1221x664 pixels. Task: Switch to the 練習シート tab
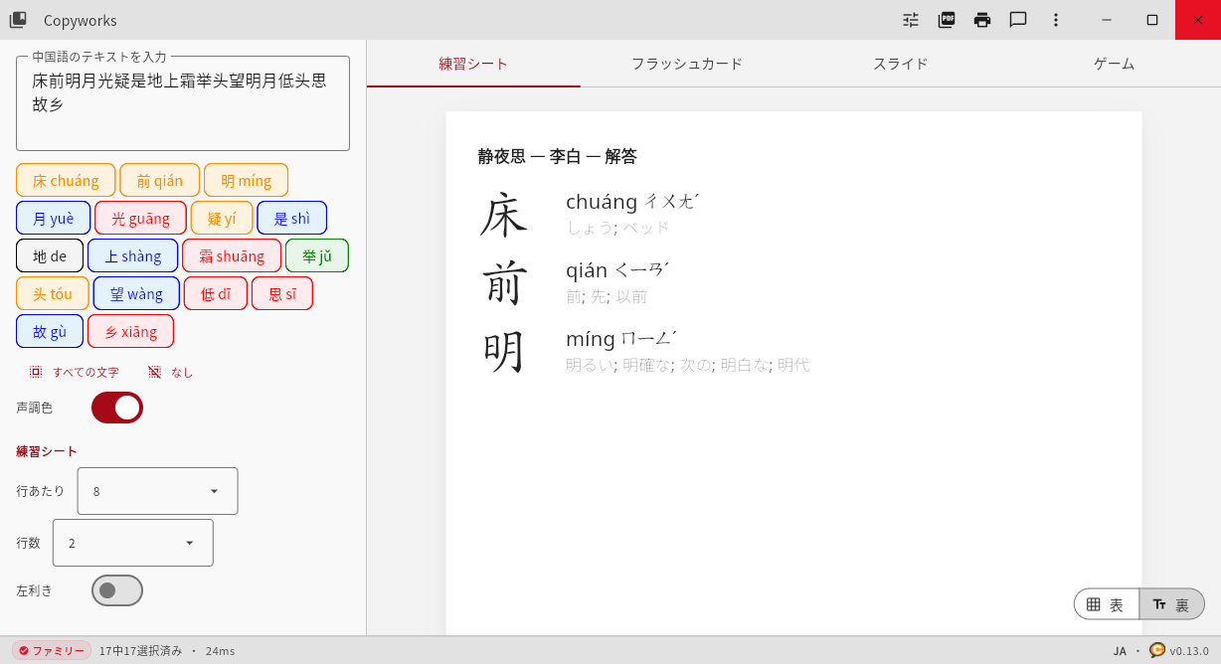[473, 64]
